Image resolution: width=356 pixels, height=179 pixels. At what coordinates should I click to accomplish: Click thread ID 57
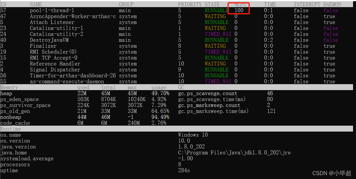pyautogui.click(x=3, y=10)
